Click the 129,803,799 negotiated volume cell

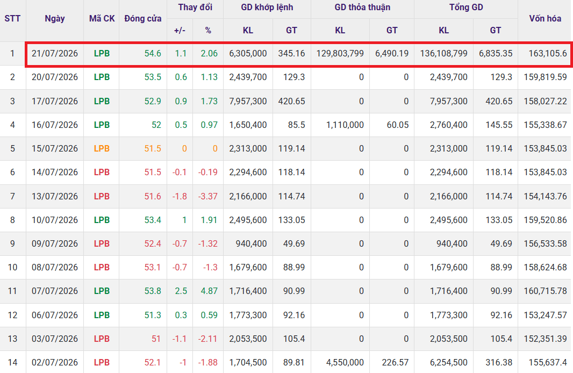click(x=340, y=53)
